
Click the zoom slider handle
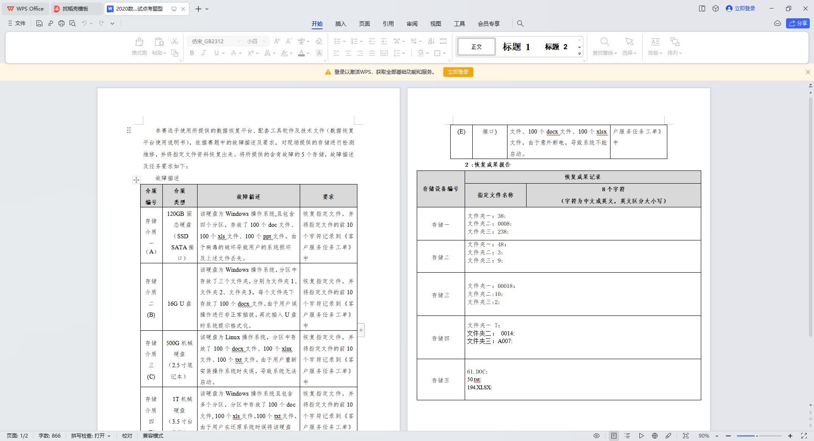pos(756,436)
